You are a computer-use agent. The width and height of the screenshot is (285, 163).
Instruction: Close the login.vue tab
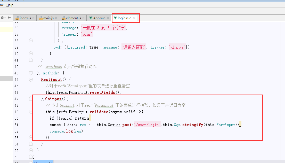[134, 18]
